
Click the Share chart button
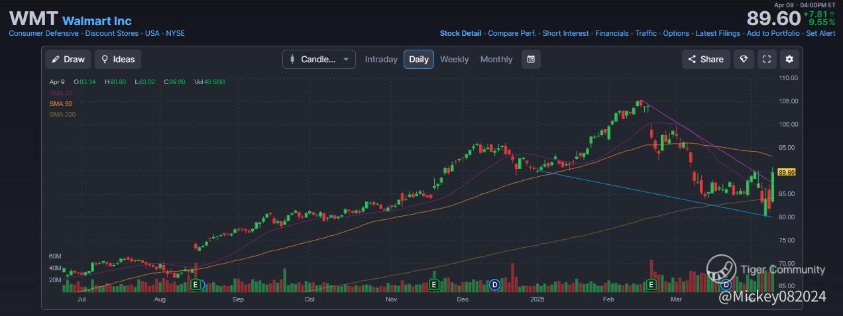[x=706, y=59]
